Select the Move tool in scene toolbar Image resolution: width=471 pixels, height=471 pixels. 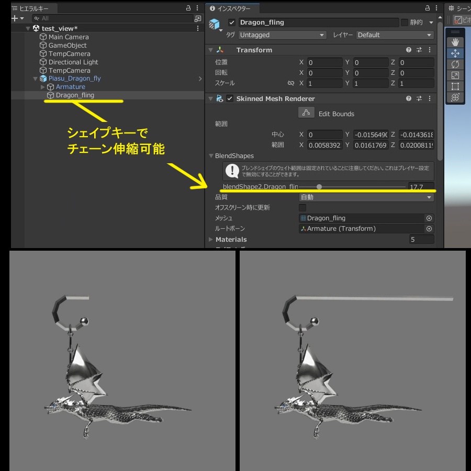point(455,53)
